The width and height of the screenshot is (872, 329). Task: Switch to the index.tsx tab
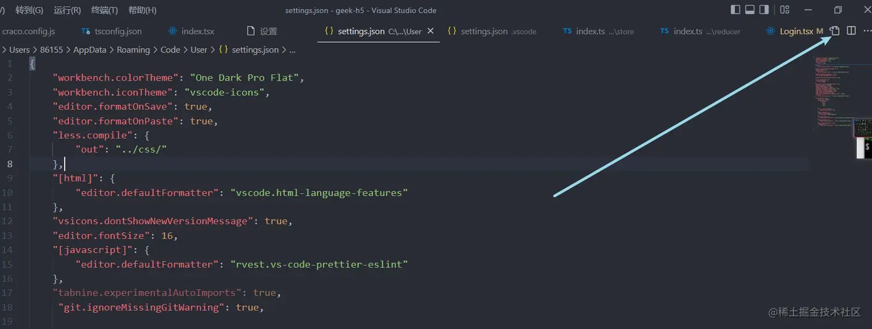(x=190, y=31)
